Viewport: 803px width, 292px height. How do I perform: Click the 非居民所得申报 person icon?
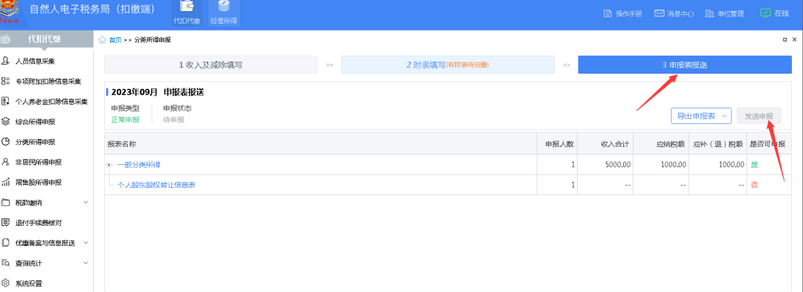(x=6, y=162)
